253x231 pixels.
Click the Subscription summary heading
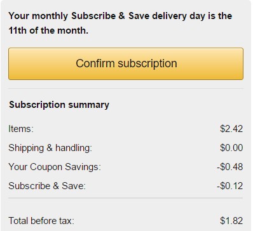pyautogui.click(x=59, y=105)
